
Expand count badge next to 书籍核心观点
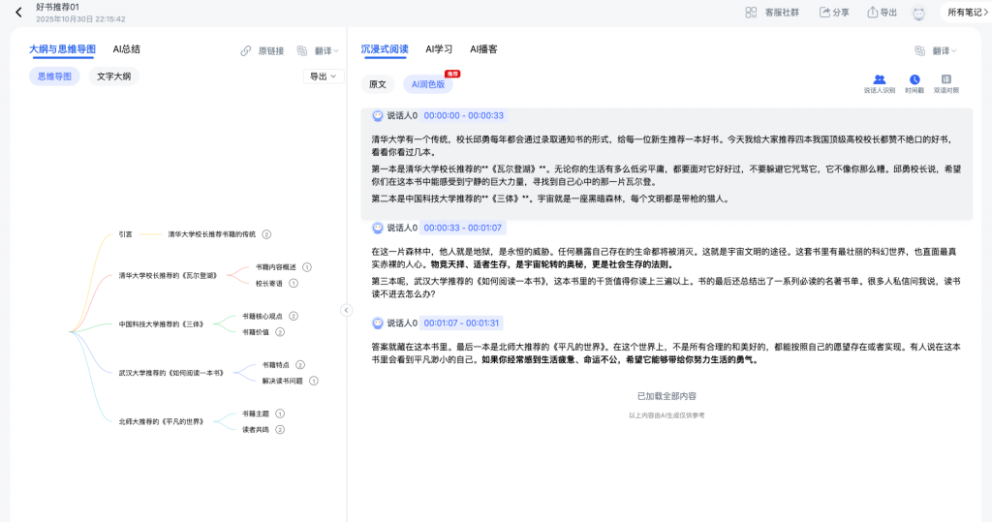[x=294, y=316]
